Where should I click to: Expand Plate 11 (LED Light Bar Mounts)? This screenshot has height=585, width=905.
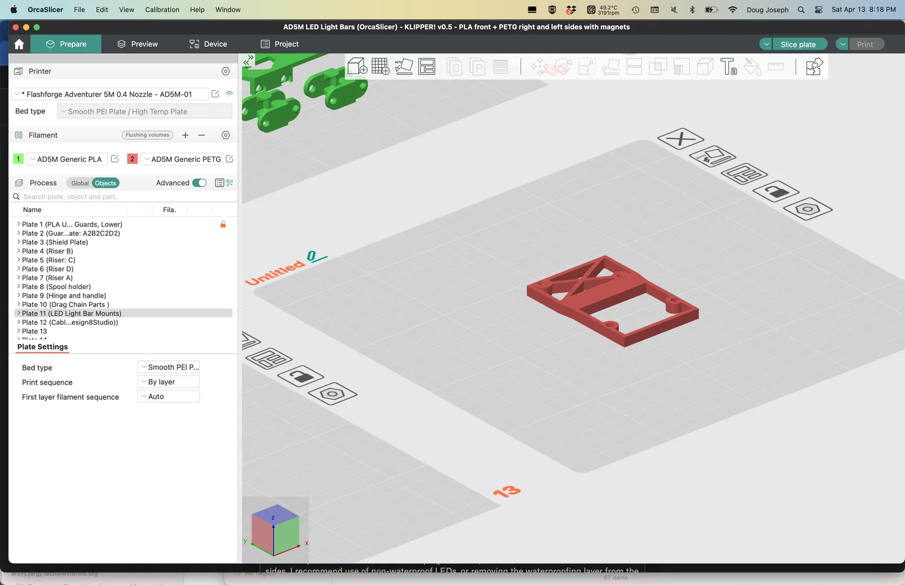19,313
